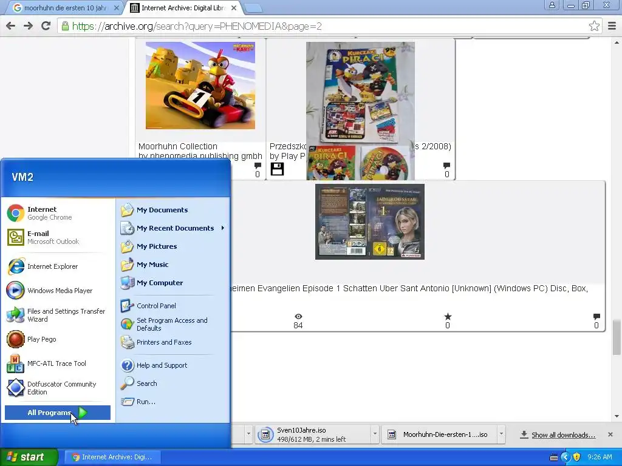The height and width of the screenshot is (466, 622).
Task: Open My Music folder
Action: [173, 265]
